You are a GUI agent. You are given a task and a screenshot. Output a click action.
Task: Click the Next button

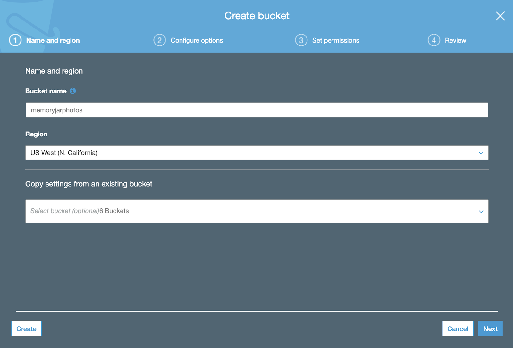tap(491, 329)
